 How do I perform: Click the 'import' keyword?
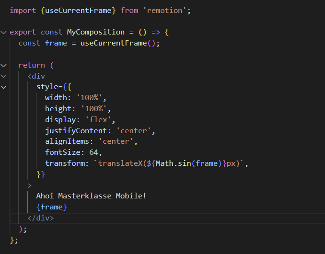coord(23,11)
